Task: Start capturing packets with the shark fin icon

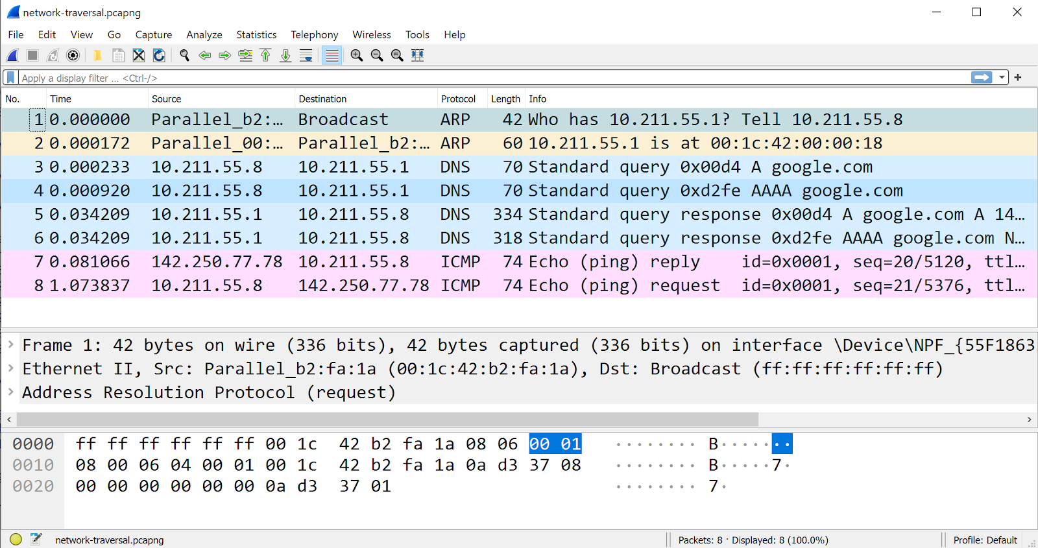Action: coord(12,56)
